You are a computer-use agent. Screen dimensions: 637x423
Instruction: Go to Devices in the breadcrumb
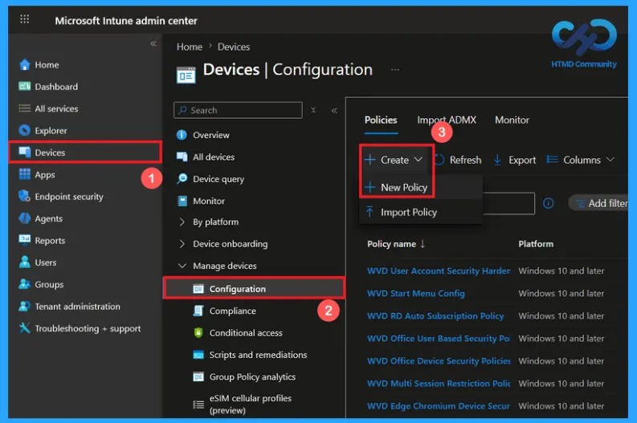pyautogui.click(x=234, y=47)
